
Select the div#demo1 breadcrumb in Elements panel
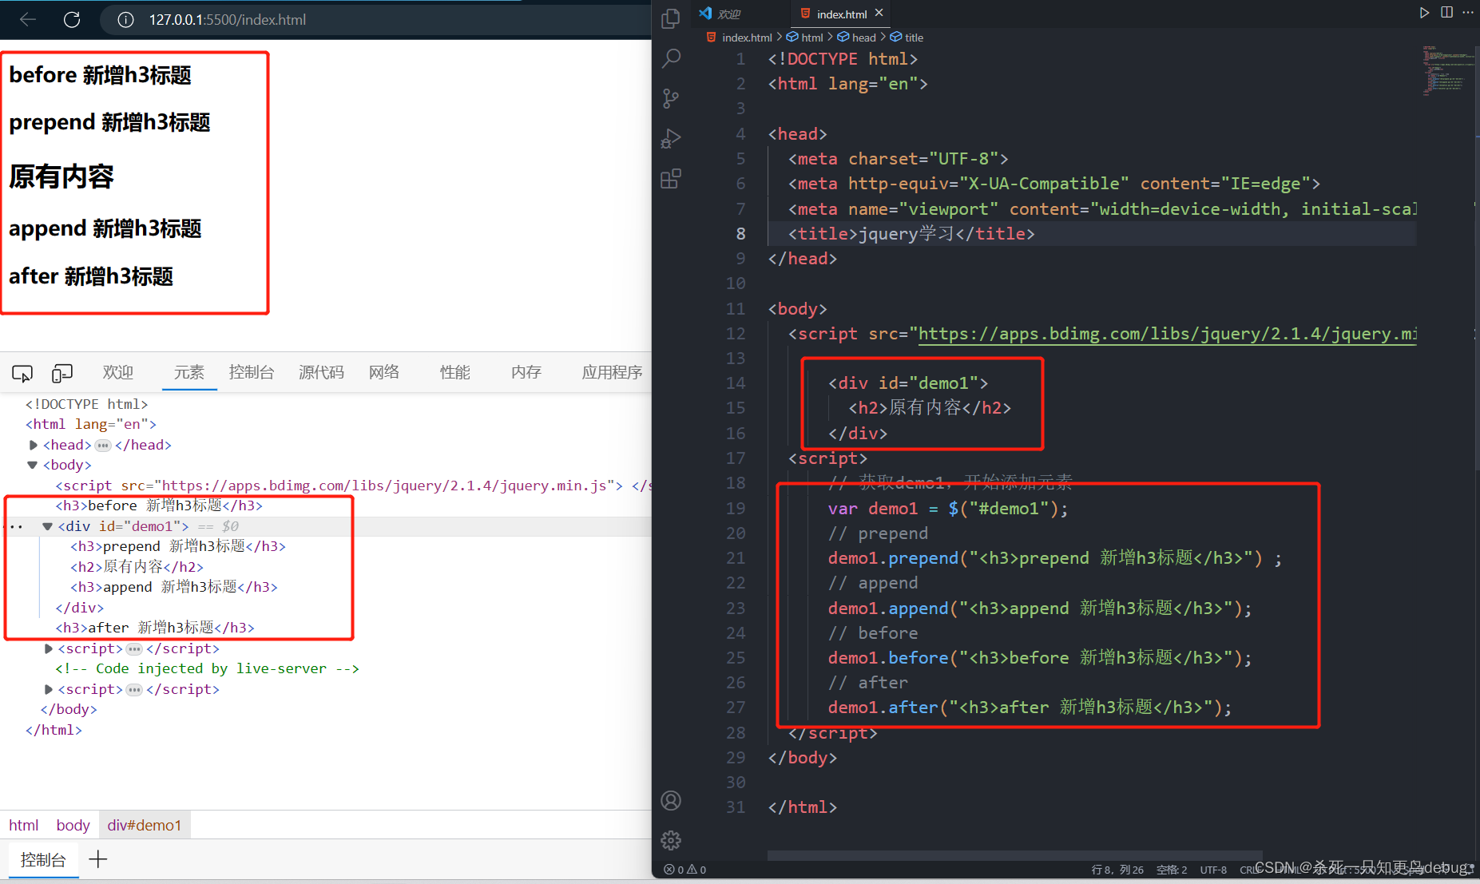(144, 825)
